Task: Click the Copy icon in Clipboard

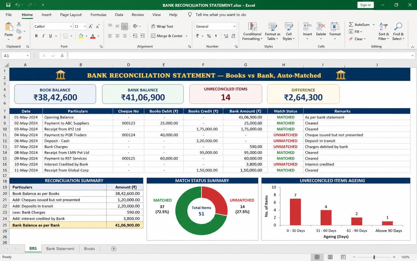Action: (x=19, y=31)
